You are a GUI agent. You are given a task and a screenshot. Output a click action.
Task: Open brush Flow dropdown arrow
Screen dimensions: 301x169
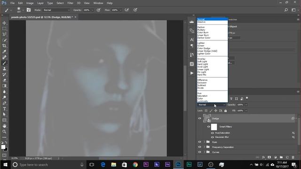point(120,10)
